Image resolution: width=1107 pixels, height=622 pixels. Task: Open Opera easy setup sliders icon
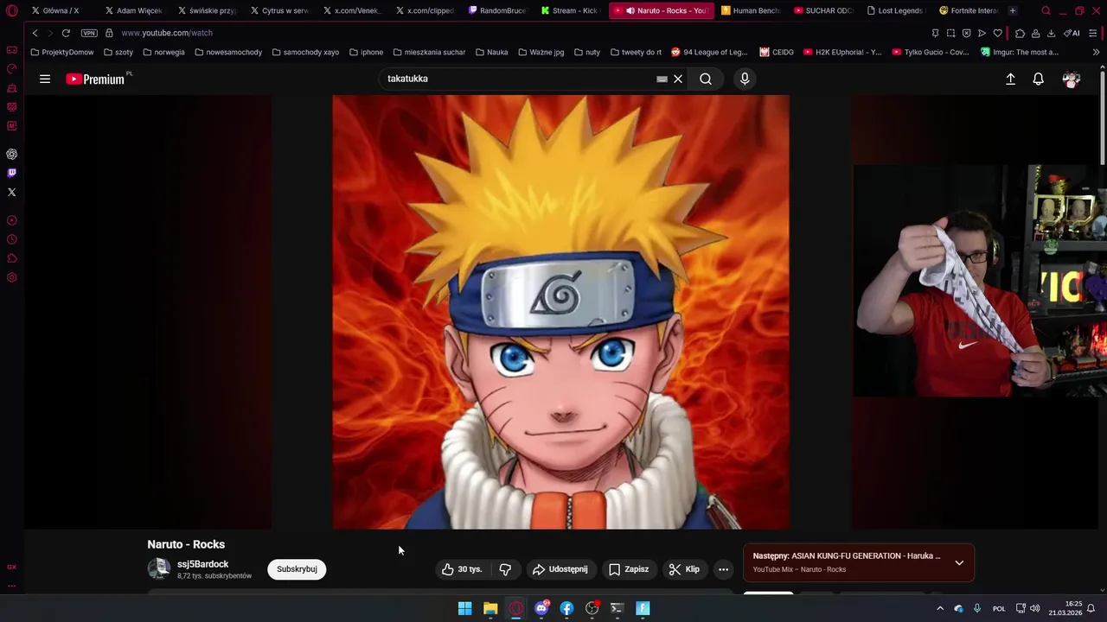click(x=1094, y=33)
